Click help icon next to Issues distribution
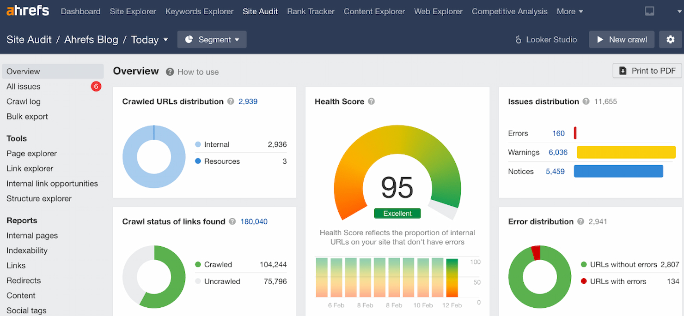This screenshot has width=684, height=316. (586, 101)
